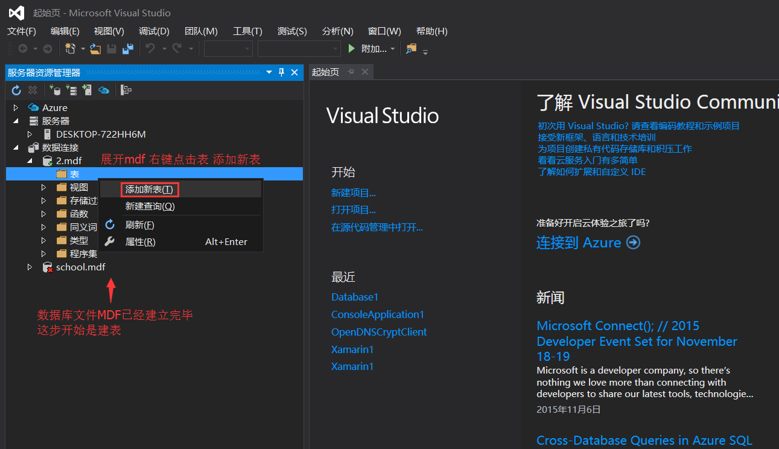The image size is (779, 449).
Task: Click the Visual Studio logo icon
Action: [16, 12]
